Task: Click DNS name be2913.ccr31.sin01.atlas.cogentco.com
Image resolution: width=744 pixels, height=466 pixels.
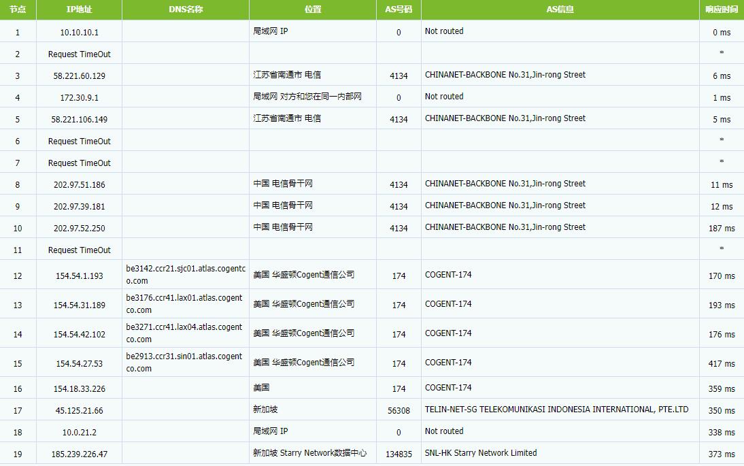Action: click(x=184, y=362)
